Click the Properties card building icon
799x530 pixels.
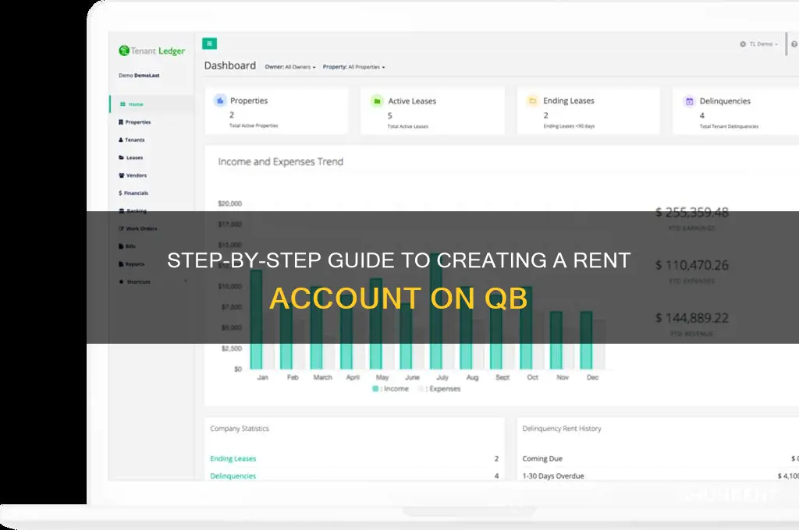pos(220,101)
